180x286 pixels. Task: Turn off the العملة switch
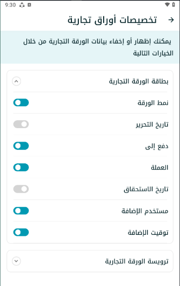pos(21,167)
